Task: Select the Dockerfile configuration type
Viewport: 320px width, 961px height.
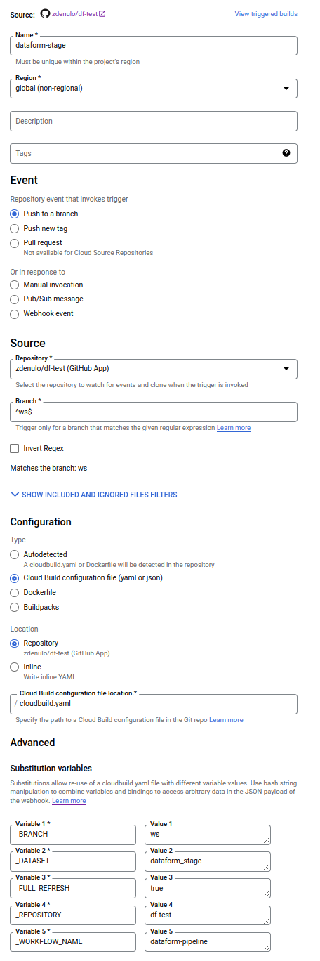Action: pyautogui.click(x=15, y=592)
